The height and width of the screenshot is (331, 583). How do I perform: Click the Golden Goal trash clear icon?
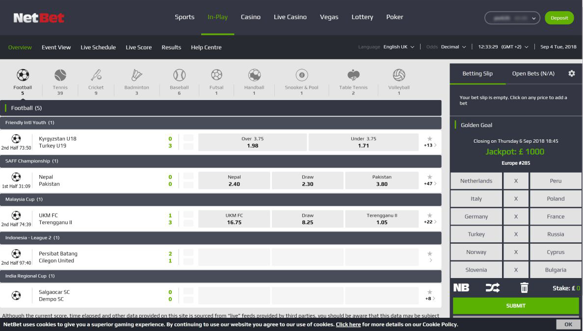point(524,287)
